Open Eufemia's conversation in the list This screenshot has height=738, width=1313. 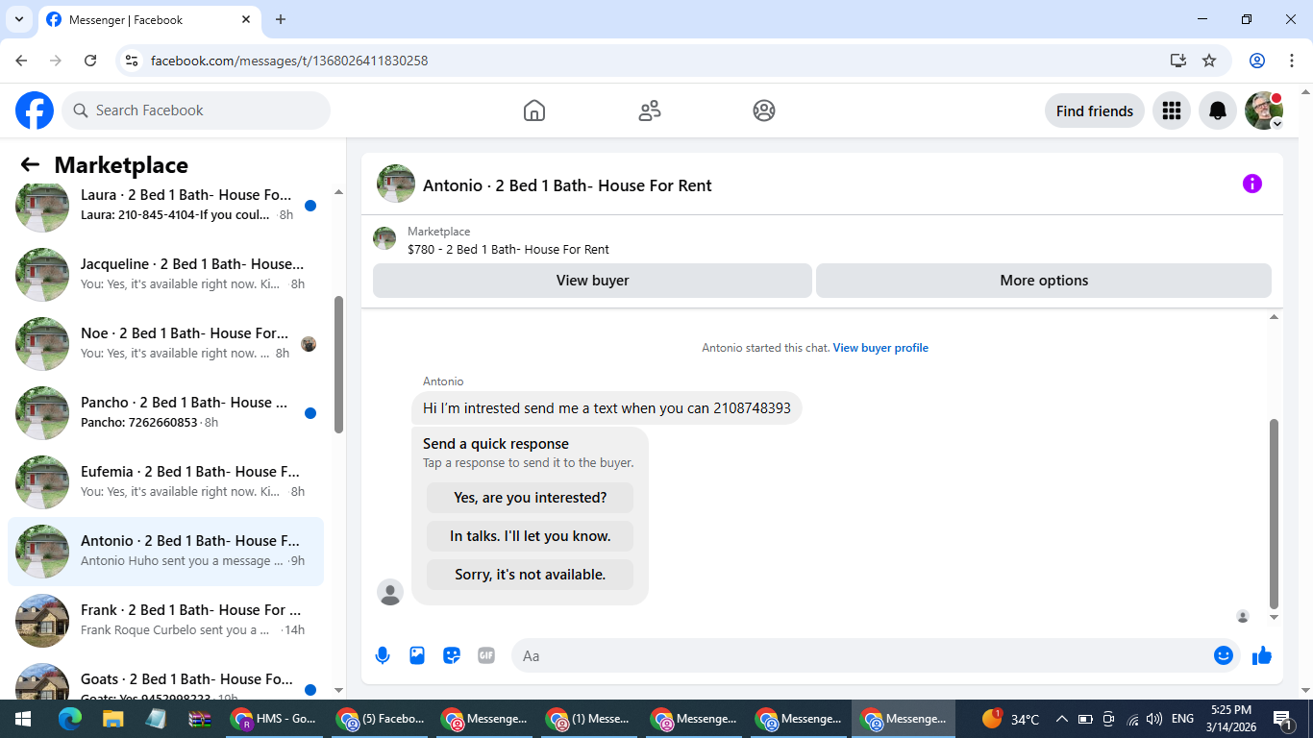165,481
